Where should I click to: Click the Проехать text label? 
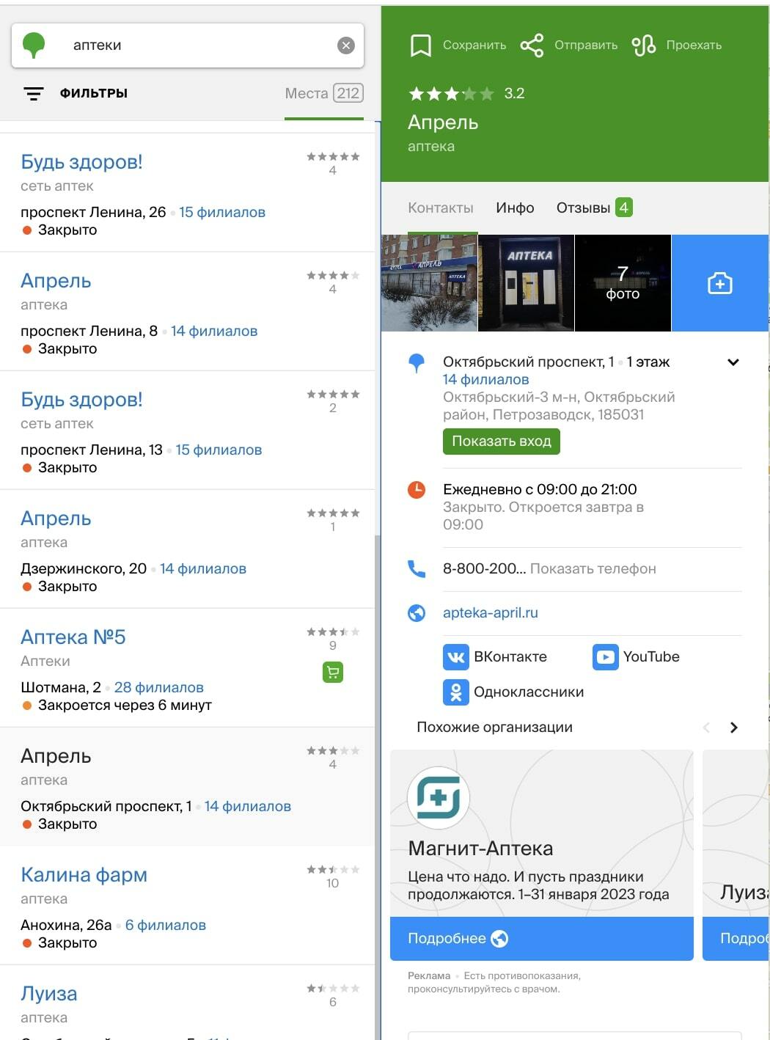[x=694, y=45]
